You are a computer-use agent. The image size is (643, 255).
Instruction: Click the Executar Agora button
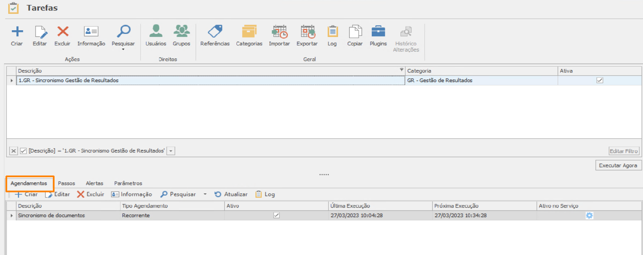pos(618,166)
